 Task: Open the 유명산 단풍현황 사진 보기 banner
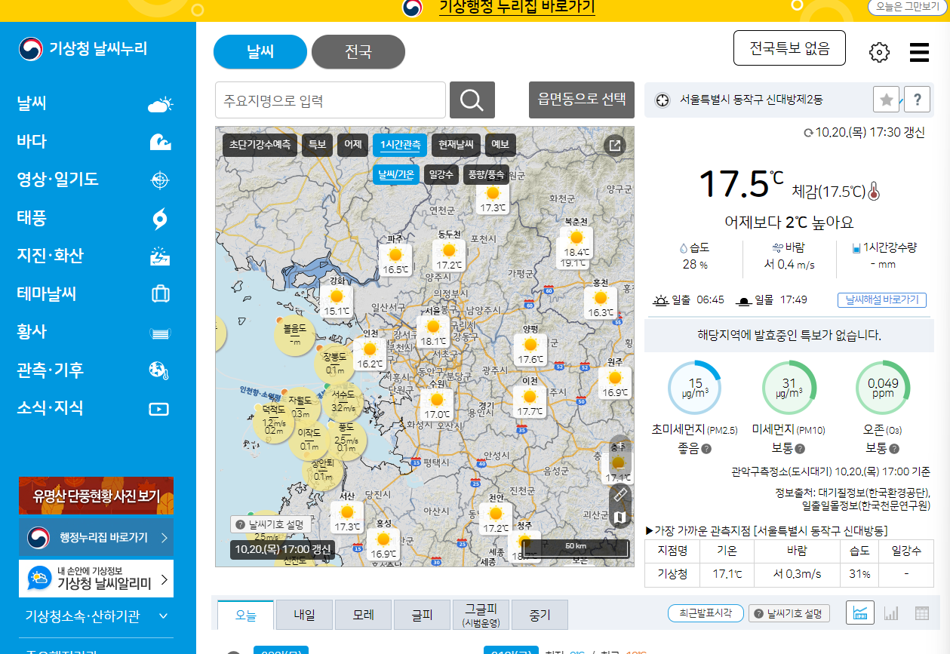coord(97,496)
